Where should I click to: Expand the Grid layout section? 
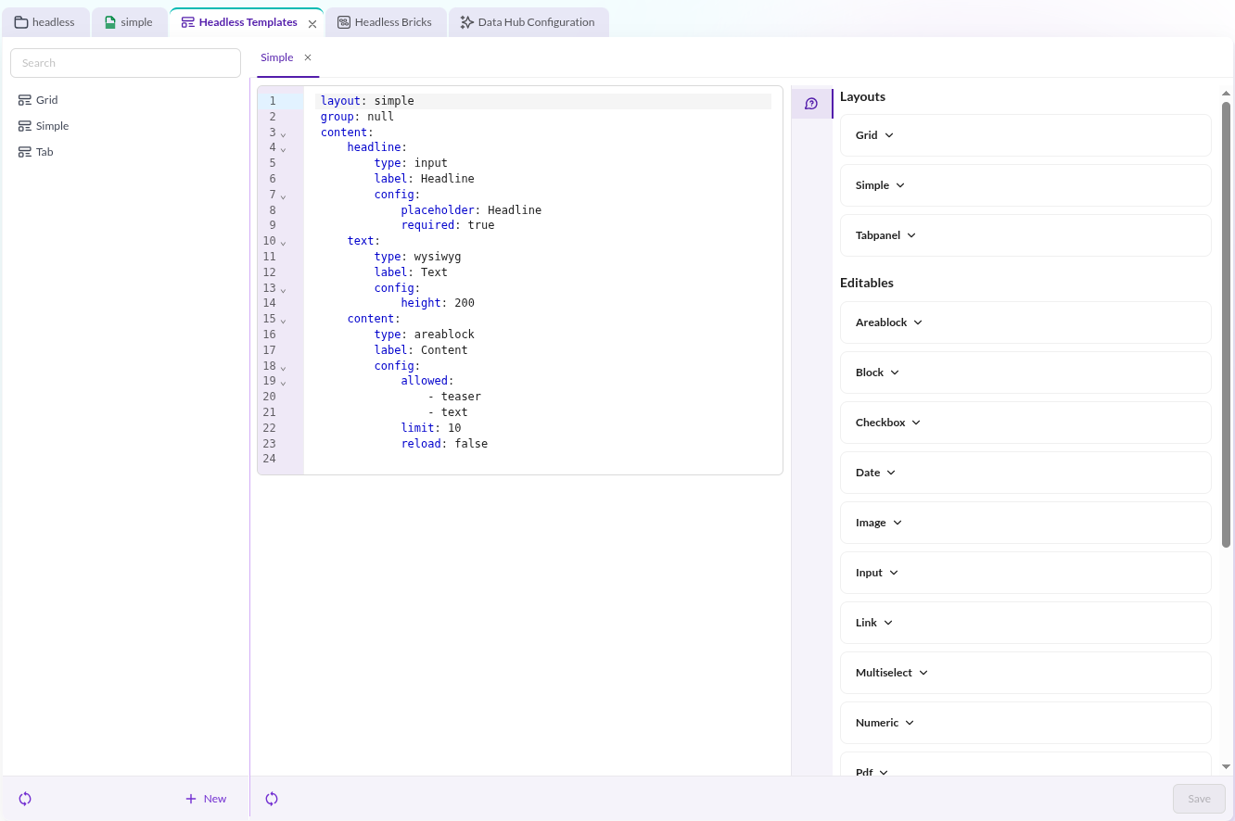click(x=1025, y=135)
